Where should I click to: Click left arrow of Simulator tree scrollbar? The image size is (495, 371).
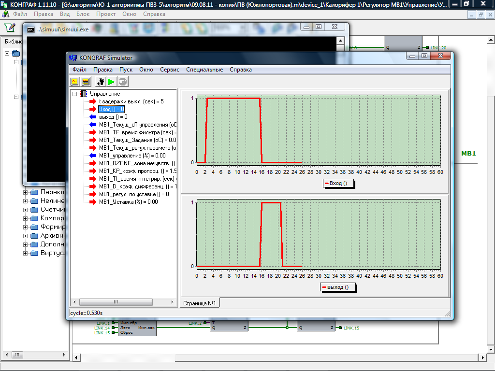point(74,302)
